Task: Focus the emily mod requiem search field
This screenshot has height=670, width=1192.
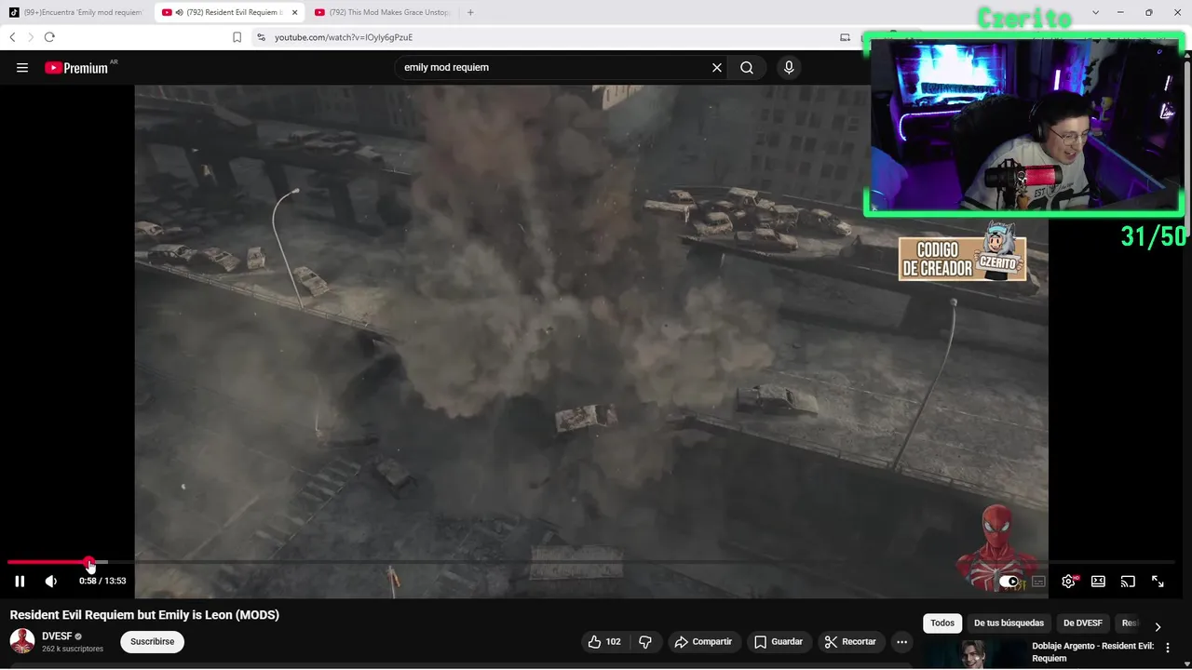Action: (x=554, y=68)
